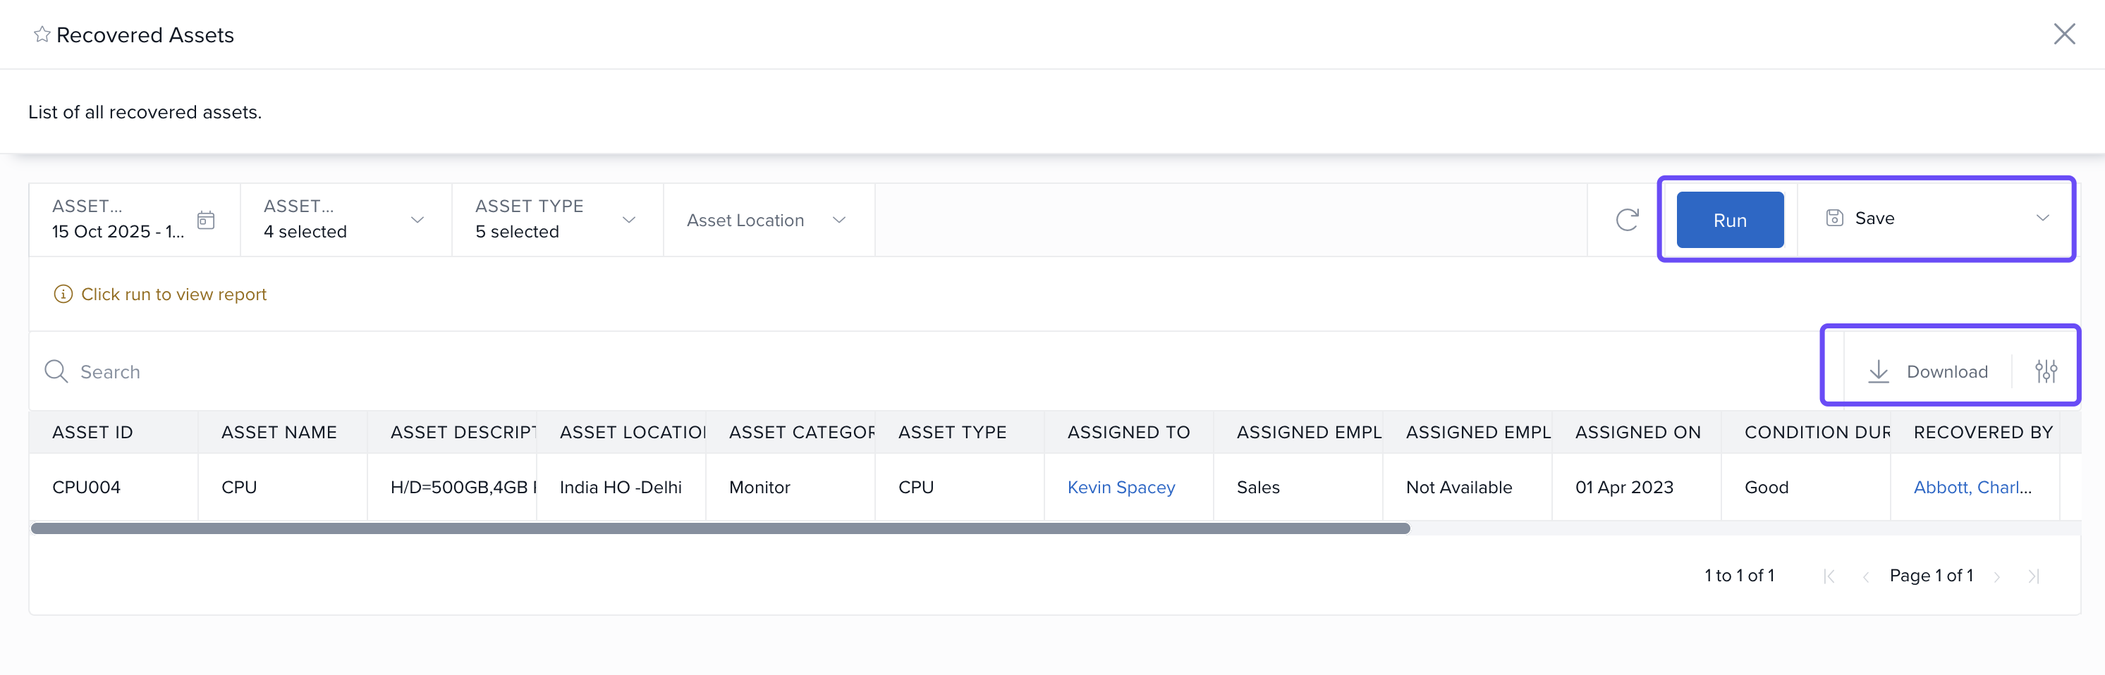Click the info icon beside run hint
Image resolution: width=2105 pixels, height=675 pixels.
[63, 294]
